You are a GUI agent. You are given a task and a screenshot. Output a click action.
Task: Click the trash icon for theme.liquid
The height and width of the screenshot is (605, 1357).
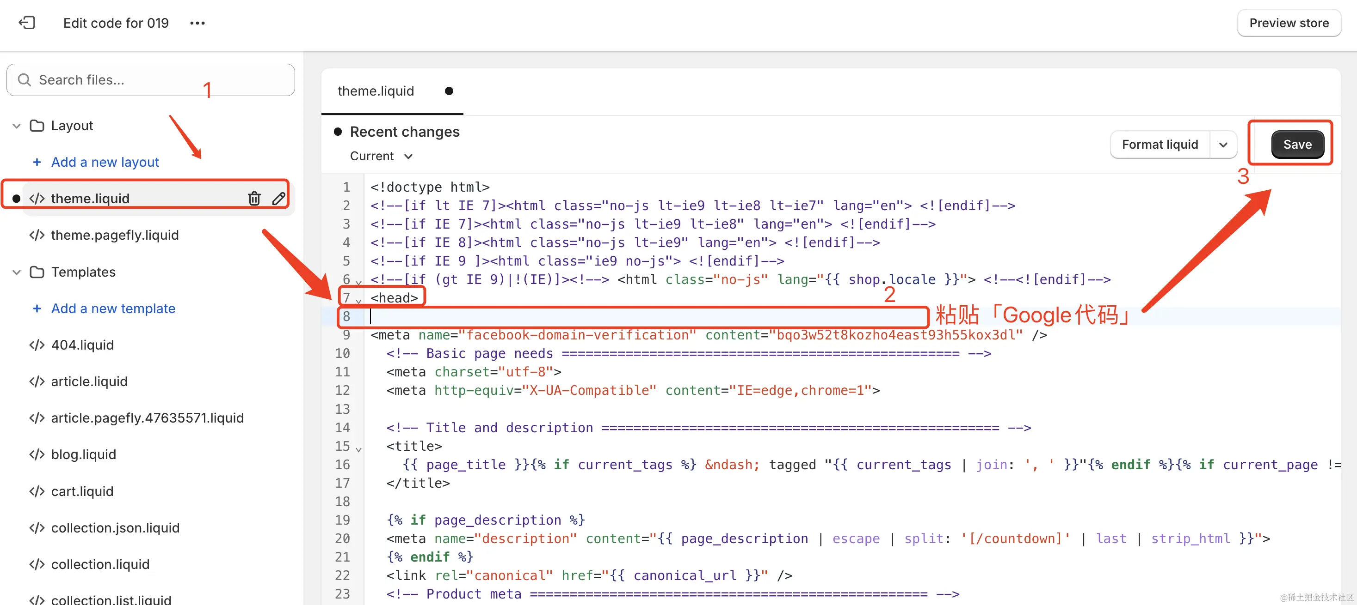(254, 198)
